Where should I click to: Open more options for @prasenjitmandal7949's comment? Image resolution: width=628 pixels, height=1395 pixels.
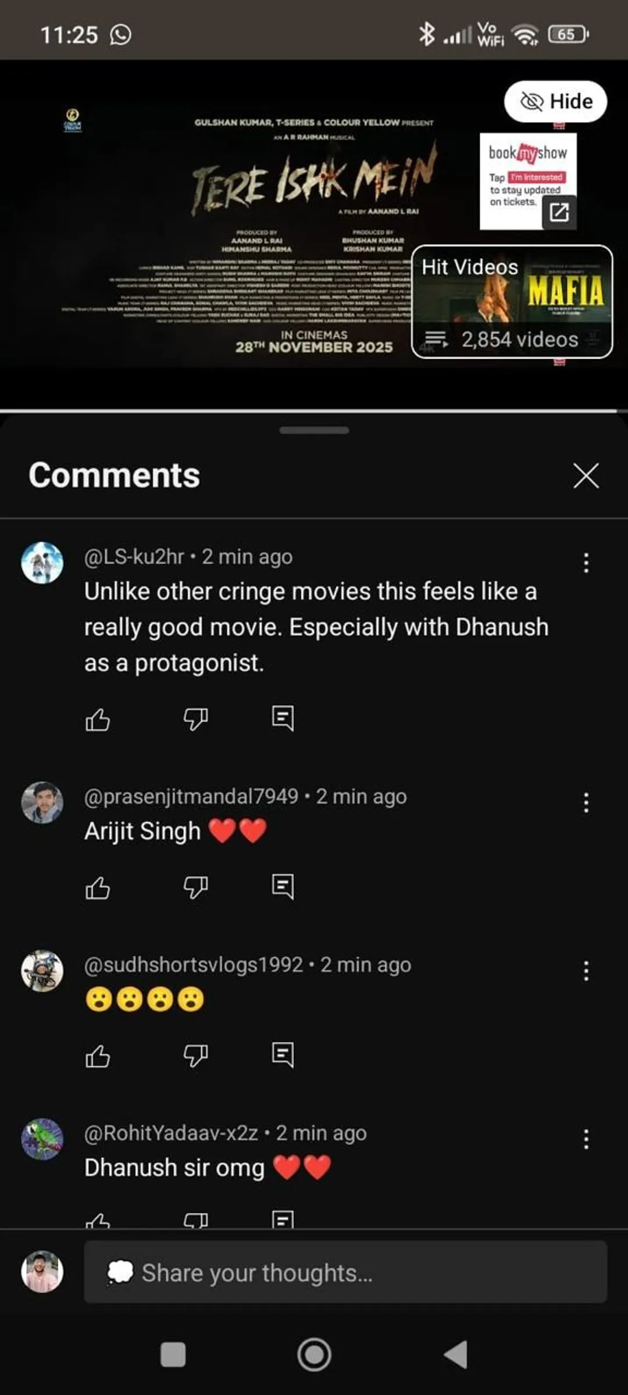click(586, 803)
